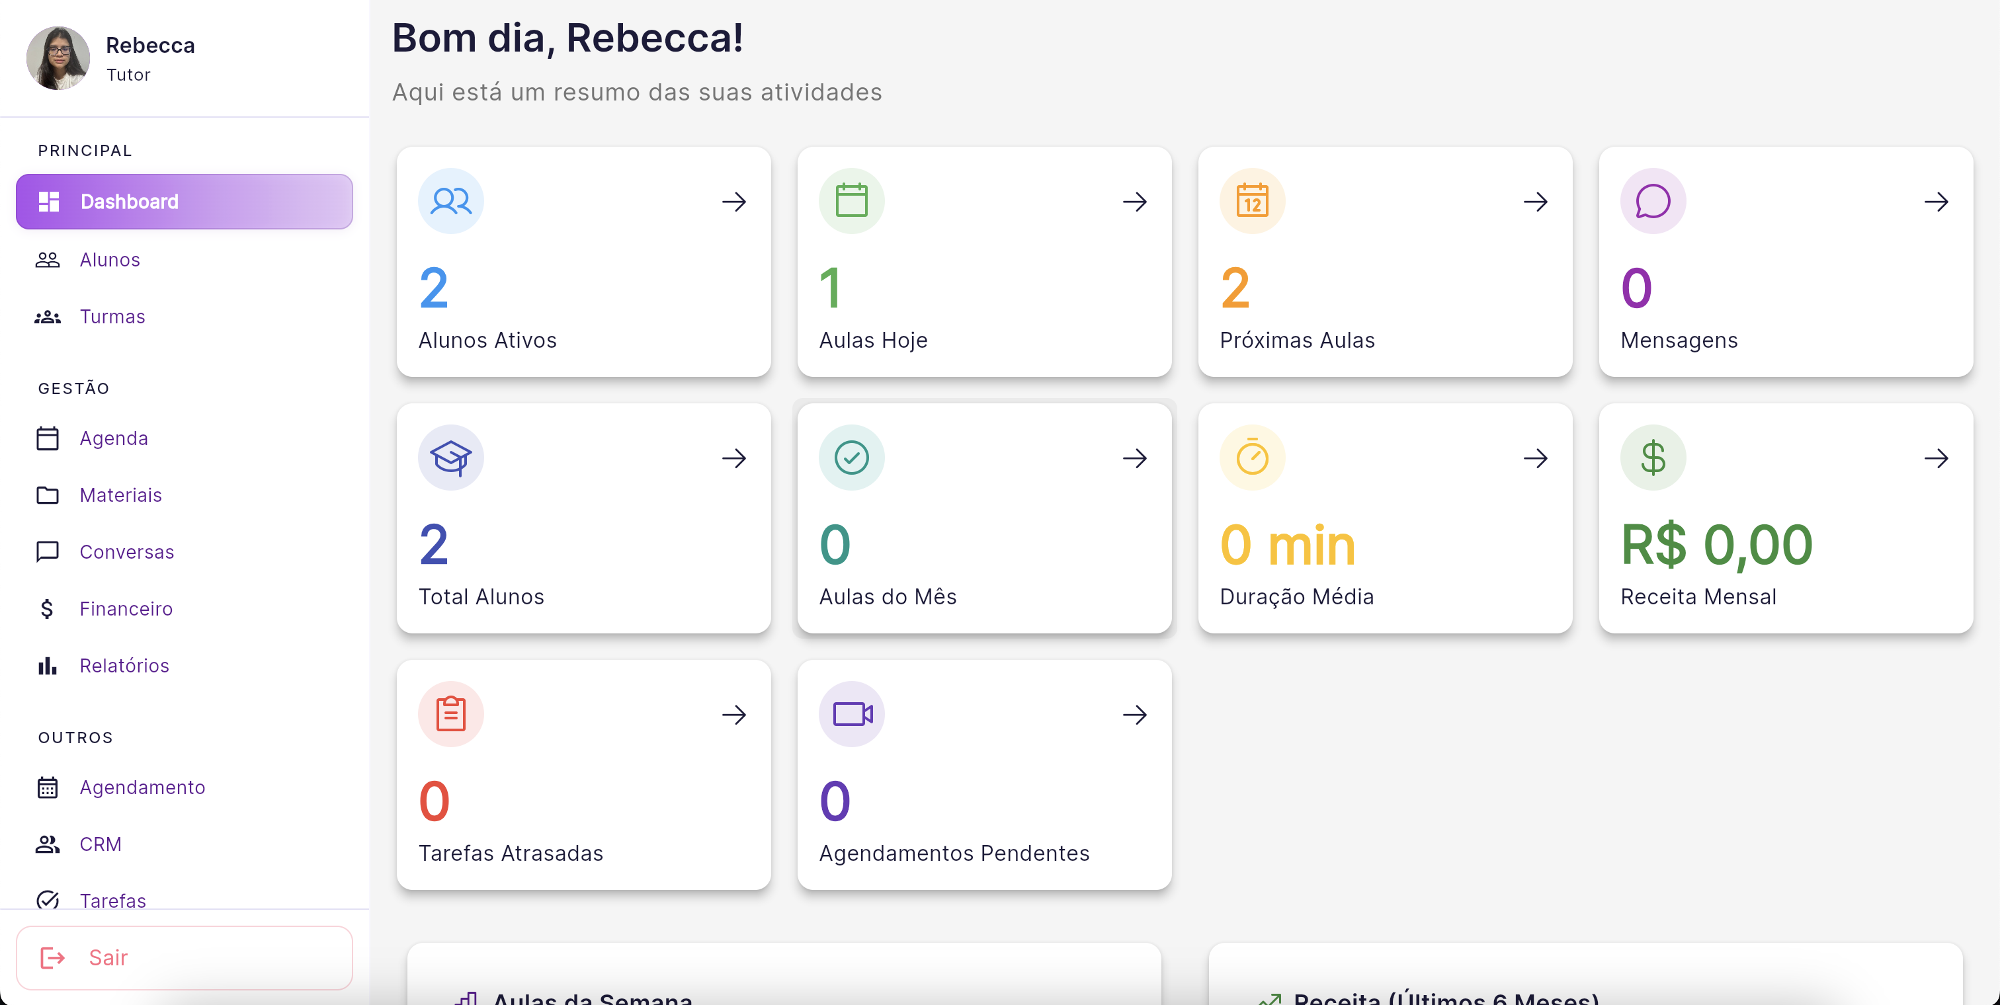The height and width of the screenshot is (1005, 2000).
Task: Click the Materiais folder icon
Action: click(48, 495)
